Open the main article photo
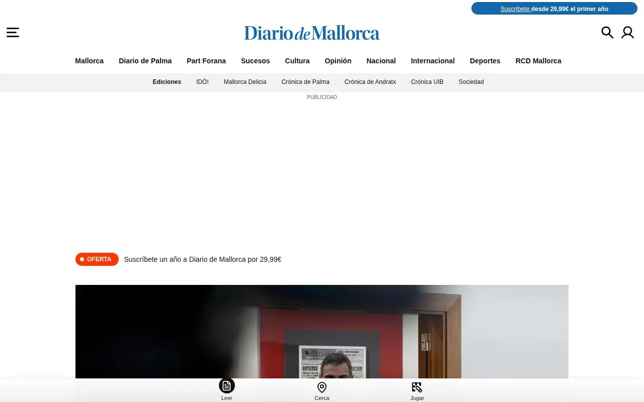 click(x=322, y=332)
